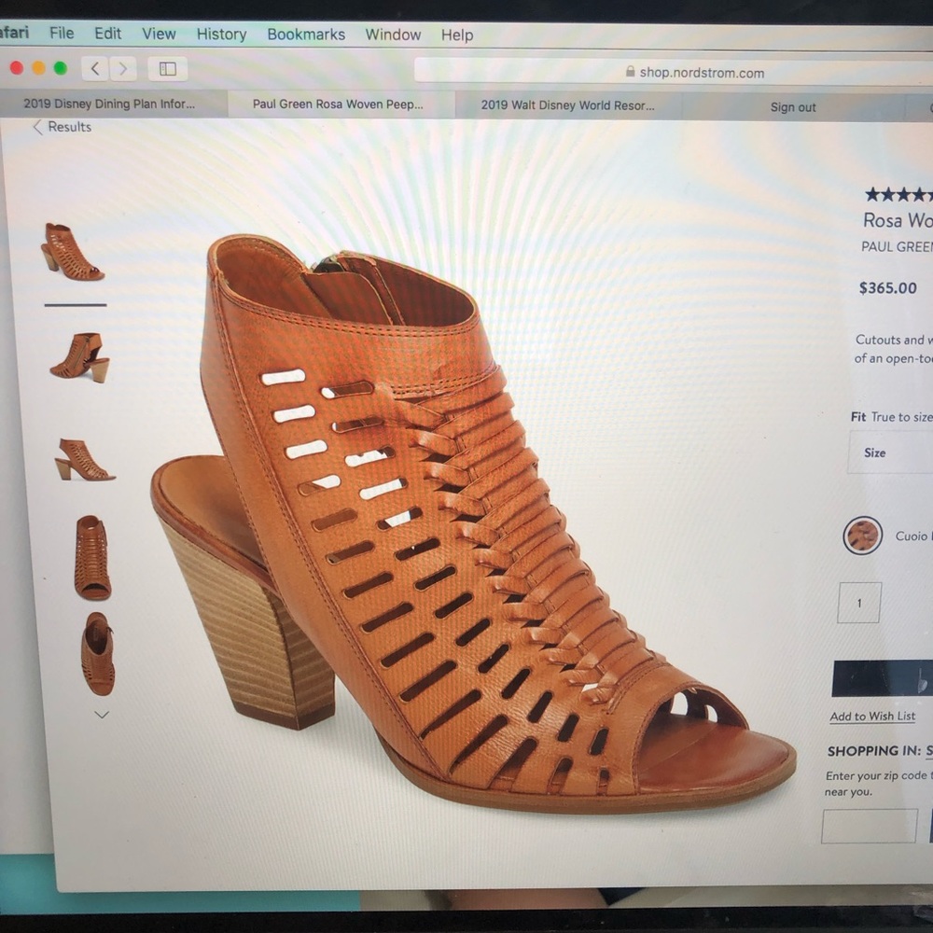Switch to the Sign out tab
This screenshot has height=933, width=933.
(x=793, y=107)
